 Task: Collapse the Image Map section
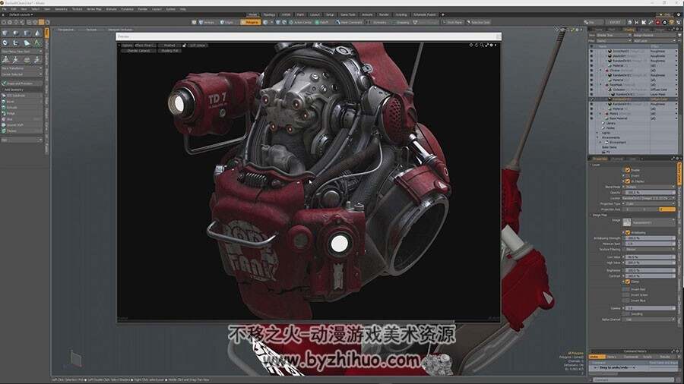[592, 215]
